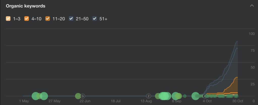Collapse the Organic keywords panel chevron
The image size is (258, 105).
252,6
